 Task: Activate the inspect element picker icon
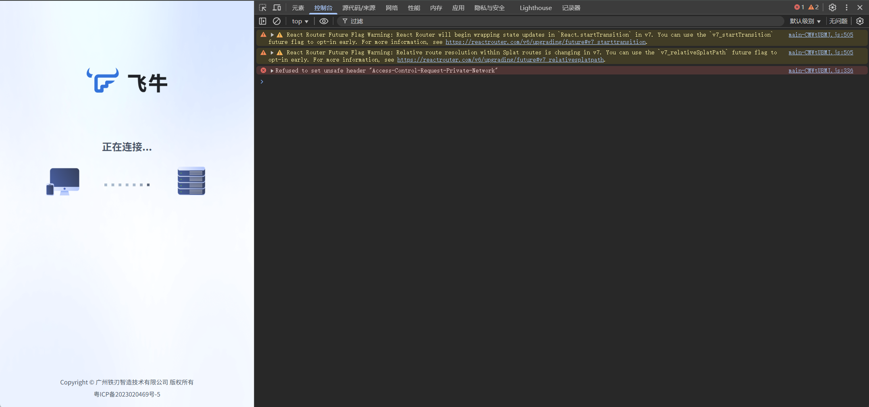pyautogui.click(x=263, y=8)
